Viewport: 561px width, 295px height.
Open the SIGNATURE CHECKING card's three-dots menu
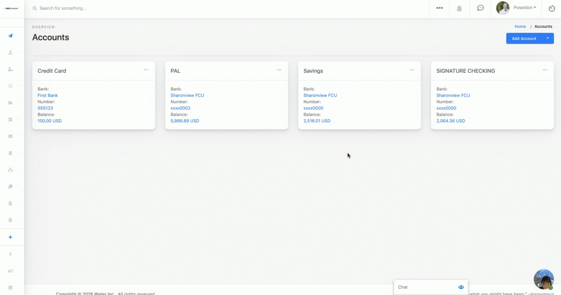click(x=545, y=70)
